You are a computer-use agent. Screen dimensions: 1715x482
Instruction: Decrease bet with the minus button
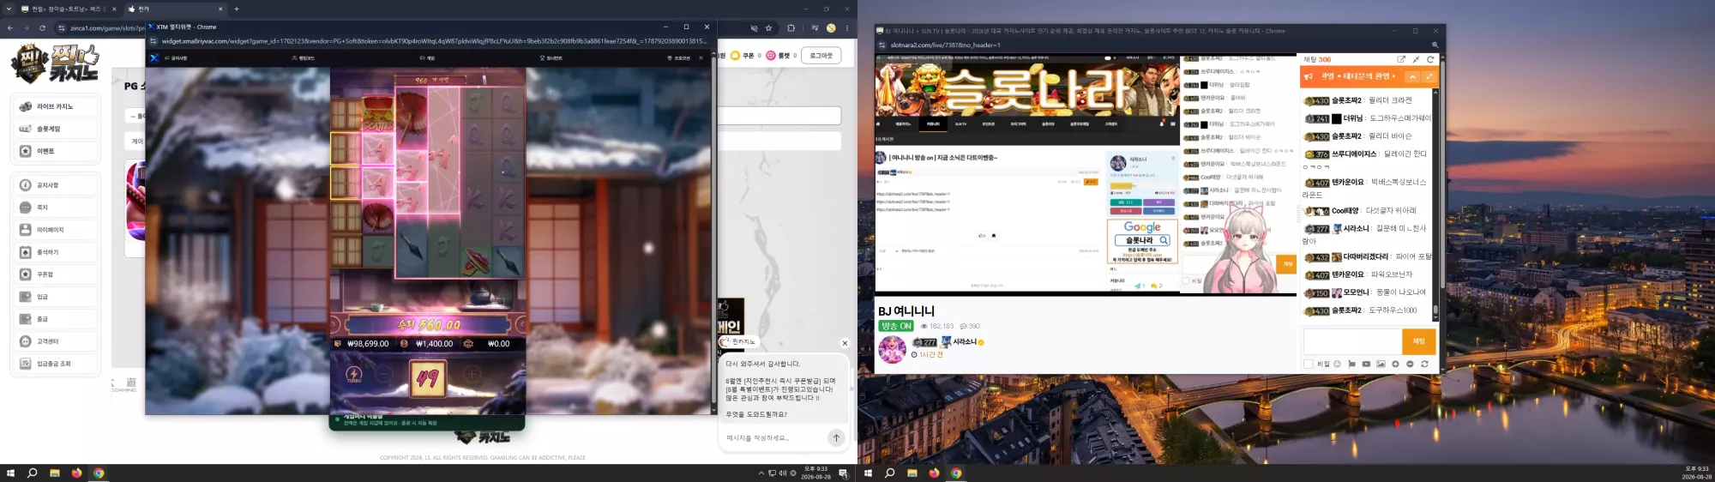point(384,375)
